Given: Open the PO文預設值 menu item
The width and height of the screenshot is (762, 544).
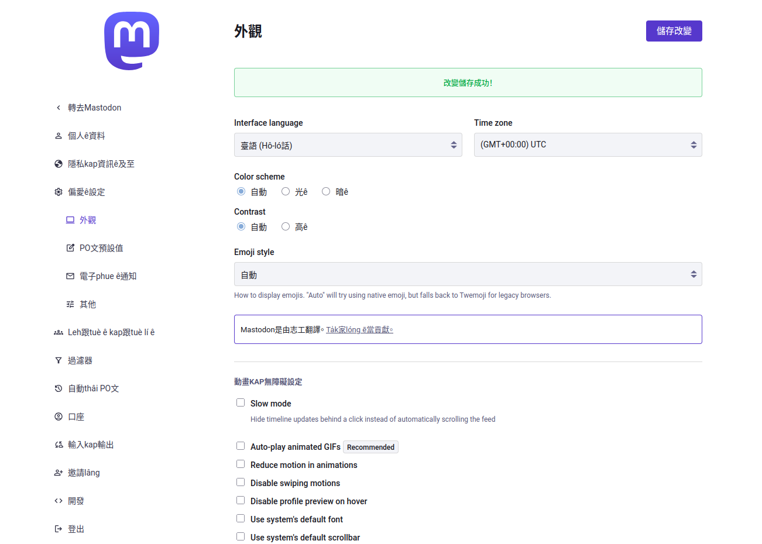Looking at the screenshot, I should point(101,248).
